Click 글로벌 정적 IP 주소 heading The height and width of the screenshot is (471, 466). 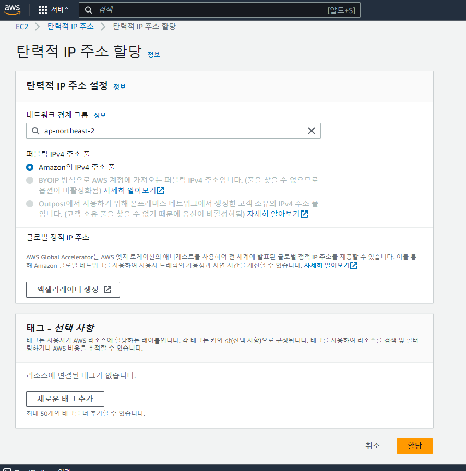coord(58,238)
